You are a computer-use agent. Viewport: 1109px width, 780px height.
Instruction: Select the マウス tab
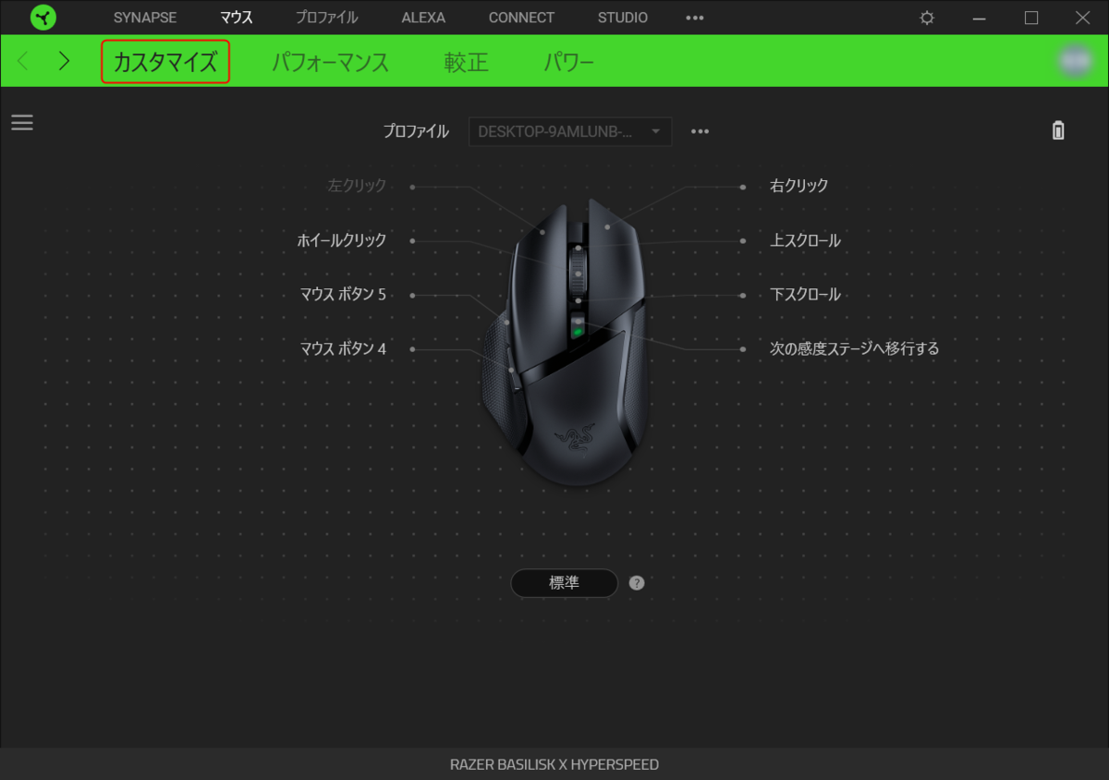click(237, 18)
